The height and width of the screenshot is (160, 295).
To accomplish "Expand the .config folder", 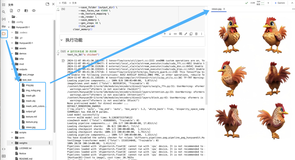I will tap(9, 22).
